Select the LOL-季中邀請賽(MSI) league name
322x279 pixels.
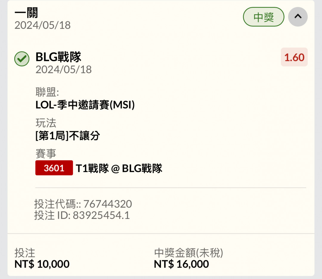pyautogui.click(x=85, y=105)
